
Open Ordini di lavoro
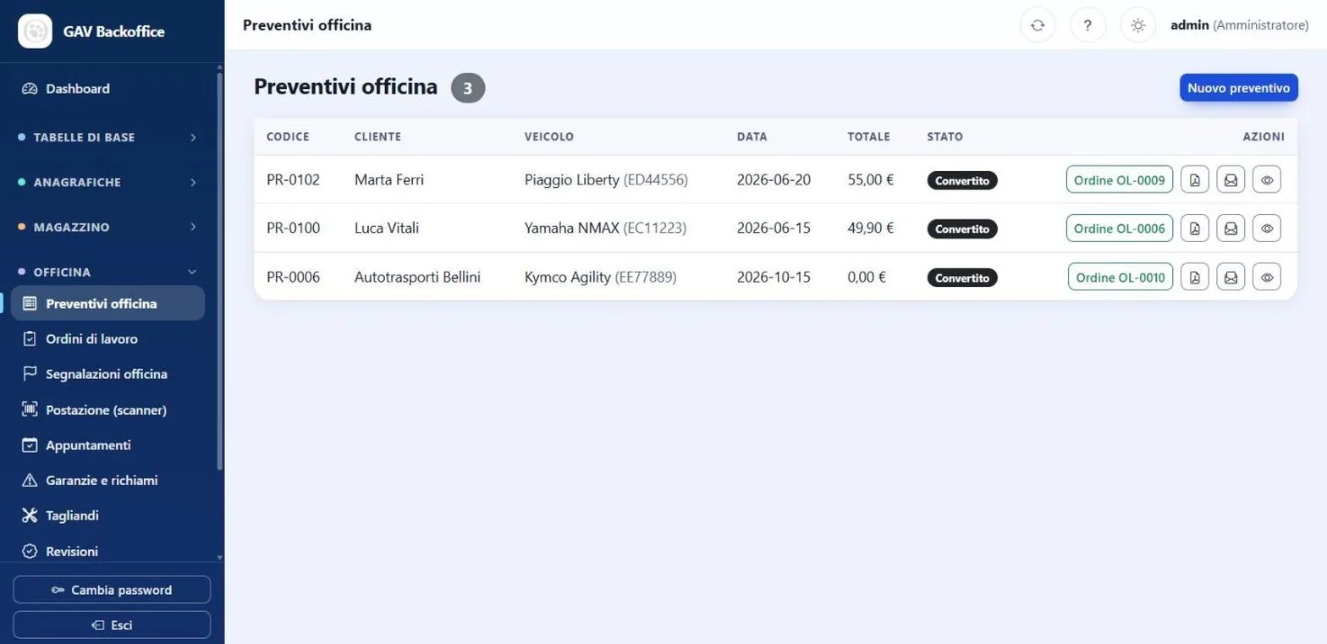tap(108, 339)
